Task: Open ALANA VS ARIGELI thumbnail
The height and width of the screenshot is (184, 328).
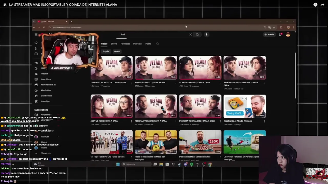Action: pos(200,68)
